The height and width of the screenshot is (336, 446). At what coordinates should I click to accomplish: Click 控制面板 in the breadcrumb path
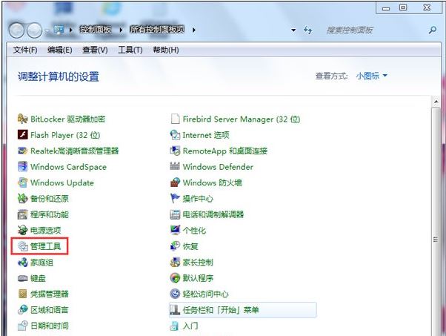tap(96, 30)
